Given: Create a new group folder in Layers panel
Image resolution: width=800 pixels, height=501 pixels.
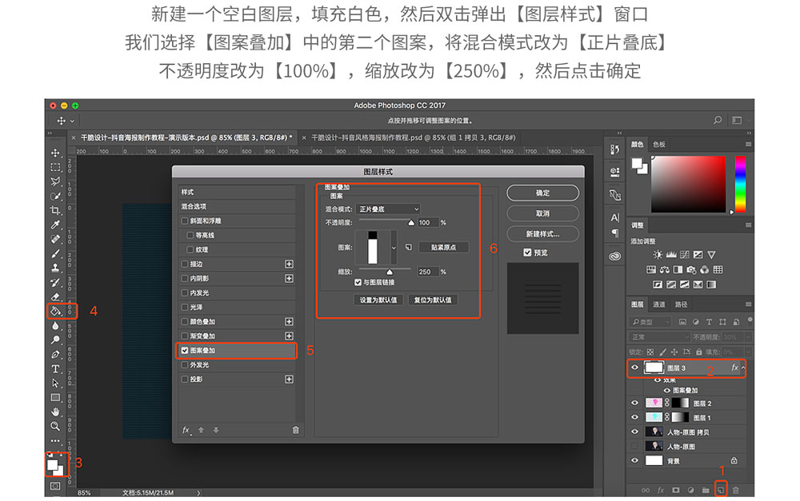Looking at the screenshot, I should (706, 490).
